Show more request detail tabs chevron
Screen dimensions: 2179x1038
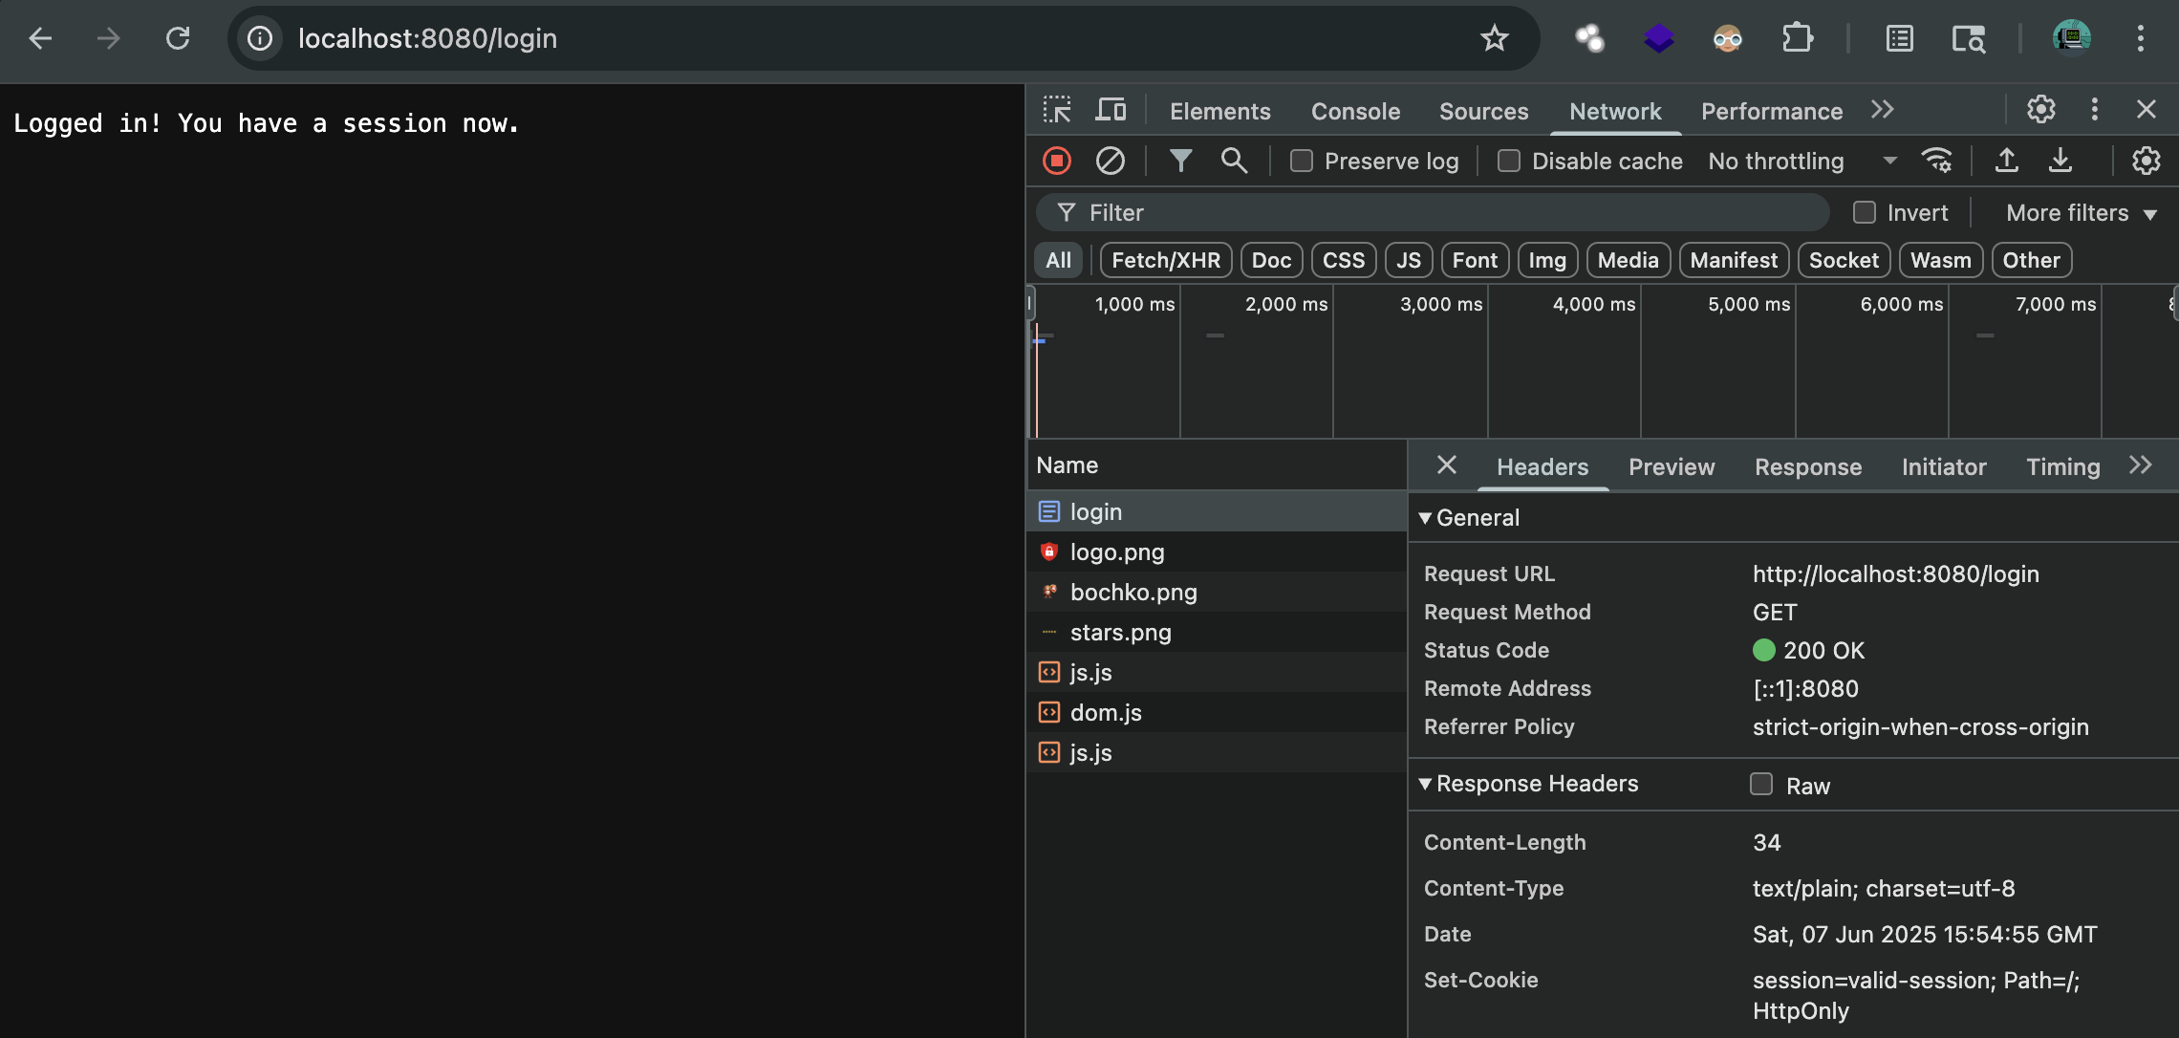point(2141,465)
